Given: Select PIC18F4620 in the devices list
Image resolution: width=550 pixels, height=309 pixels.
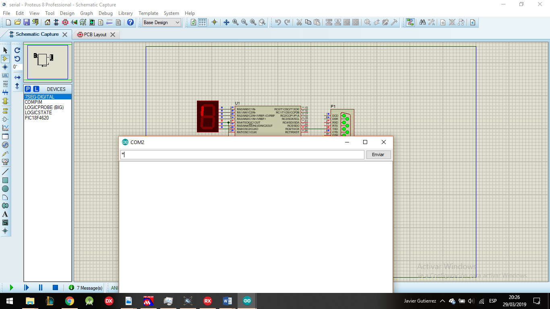Looking at the screenshot, I should pos(37,118).
